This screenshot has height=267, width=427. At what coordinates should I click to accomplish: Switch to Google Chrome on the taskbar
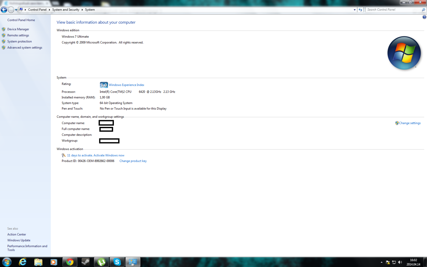tap(70, 262)
